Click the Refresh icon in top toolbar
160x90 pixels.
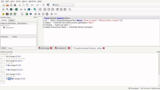(x=43, y=5)
